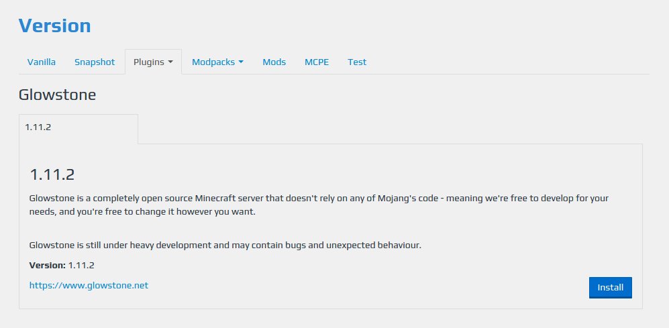669x328 pixels.
Task: Open the Modpacks dropdown menu
Action: [217, 62]
